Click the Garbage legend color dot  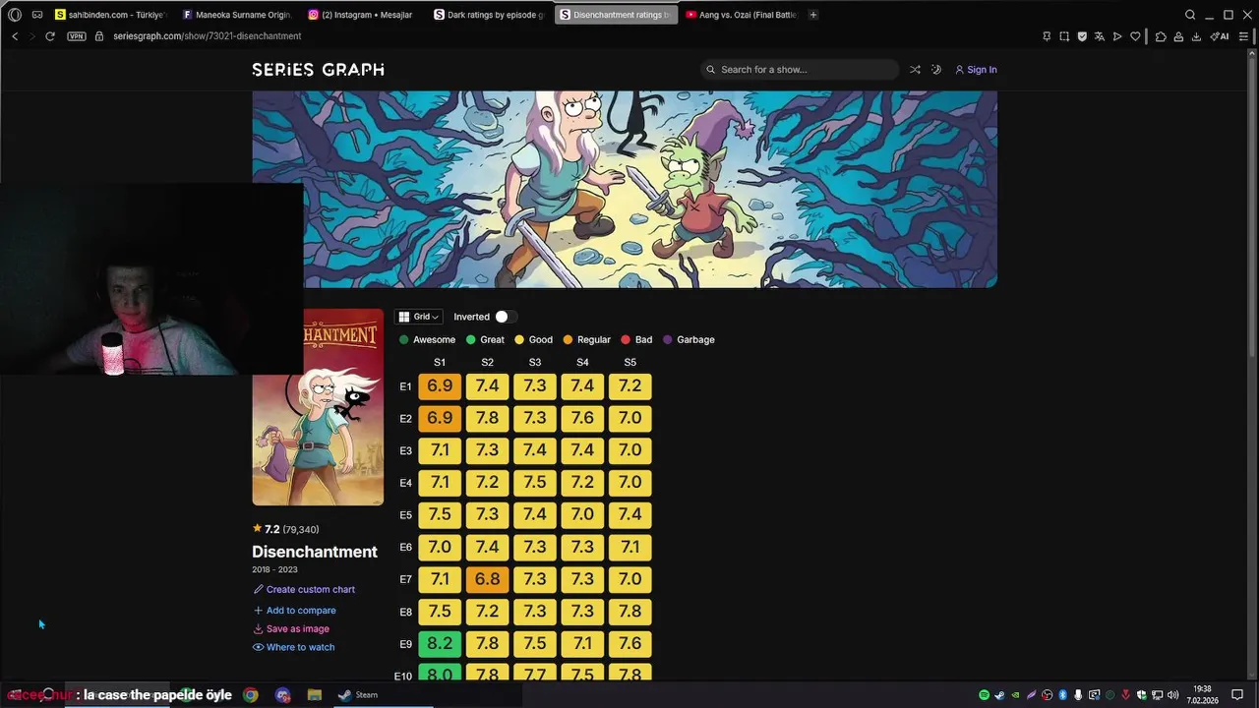point(668,340)
